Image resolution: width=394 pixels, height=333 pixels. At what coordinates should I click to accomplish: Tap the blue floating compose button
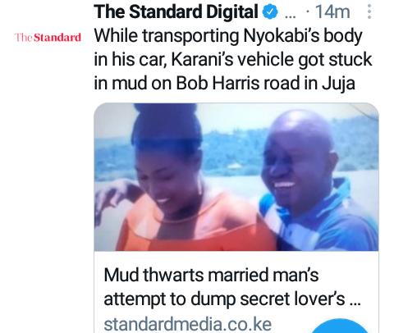340,326
